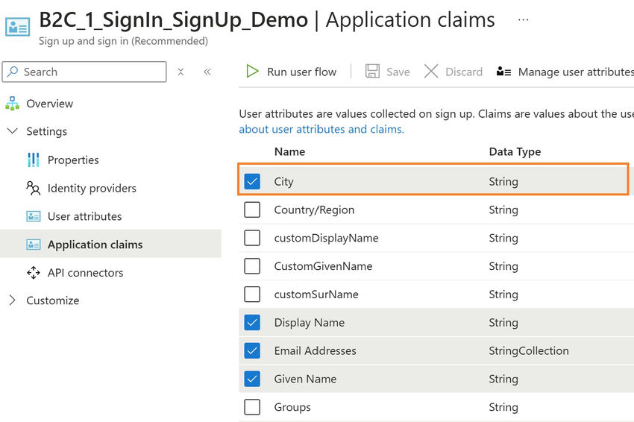The height and width of the screenshot is (422, 634).
Task: Click the API connectors icon
Action: (x=34, y=273)
